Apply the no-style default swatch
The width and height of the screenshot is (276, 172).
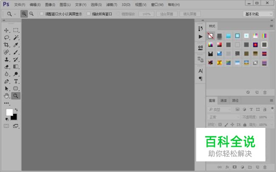tap(211, 36)
